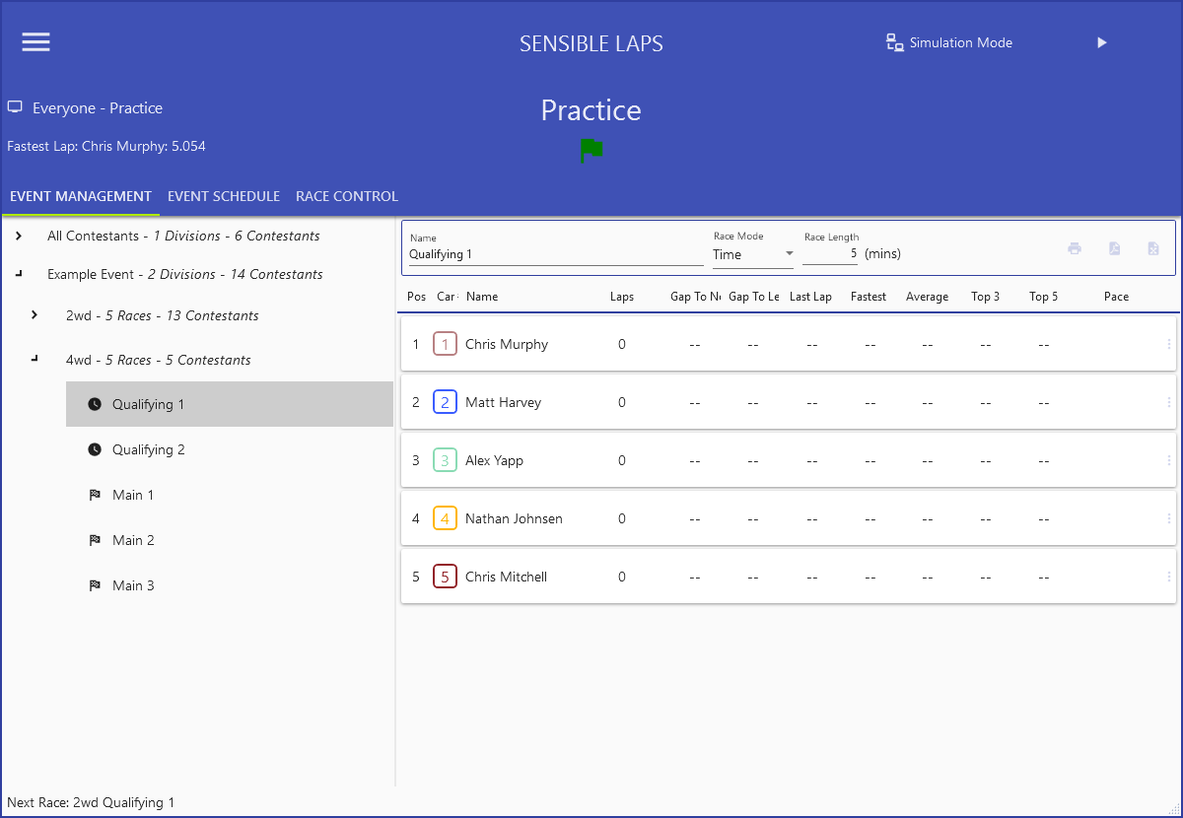Viewport: 1183px width, 818px height.
Task: Click the green flag race status icon
Action: pos(591,151)
